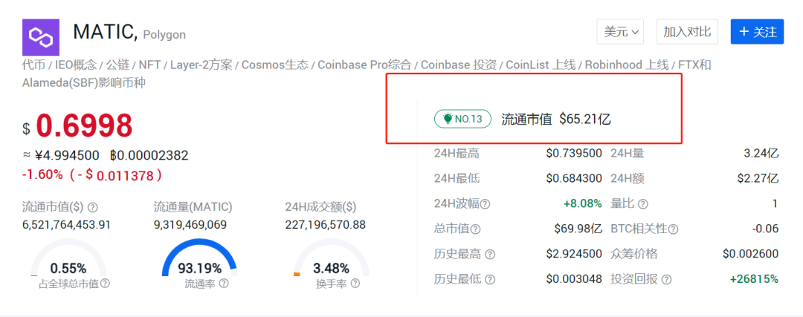Select the Layer-2方案 tag link
Image resolution: width=803 pixels, height=317 pixels.
201,65
